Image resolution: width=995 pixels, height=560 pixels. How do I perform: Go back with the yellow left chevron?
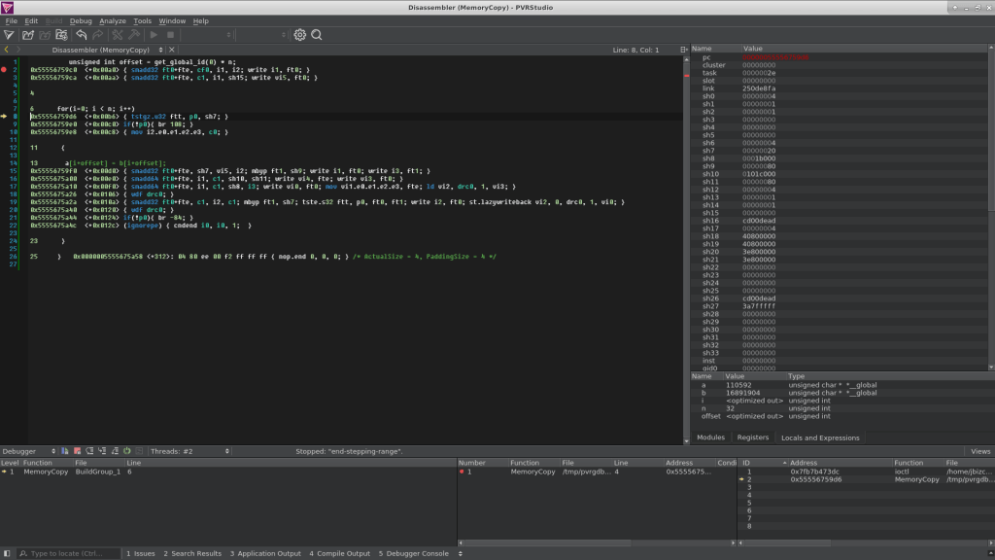point(7,50)
